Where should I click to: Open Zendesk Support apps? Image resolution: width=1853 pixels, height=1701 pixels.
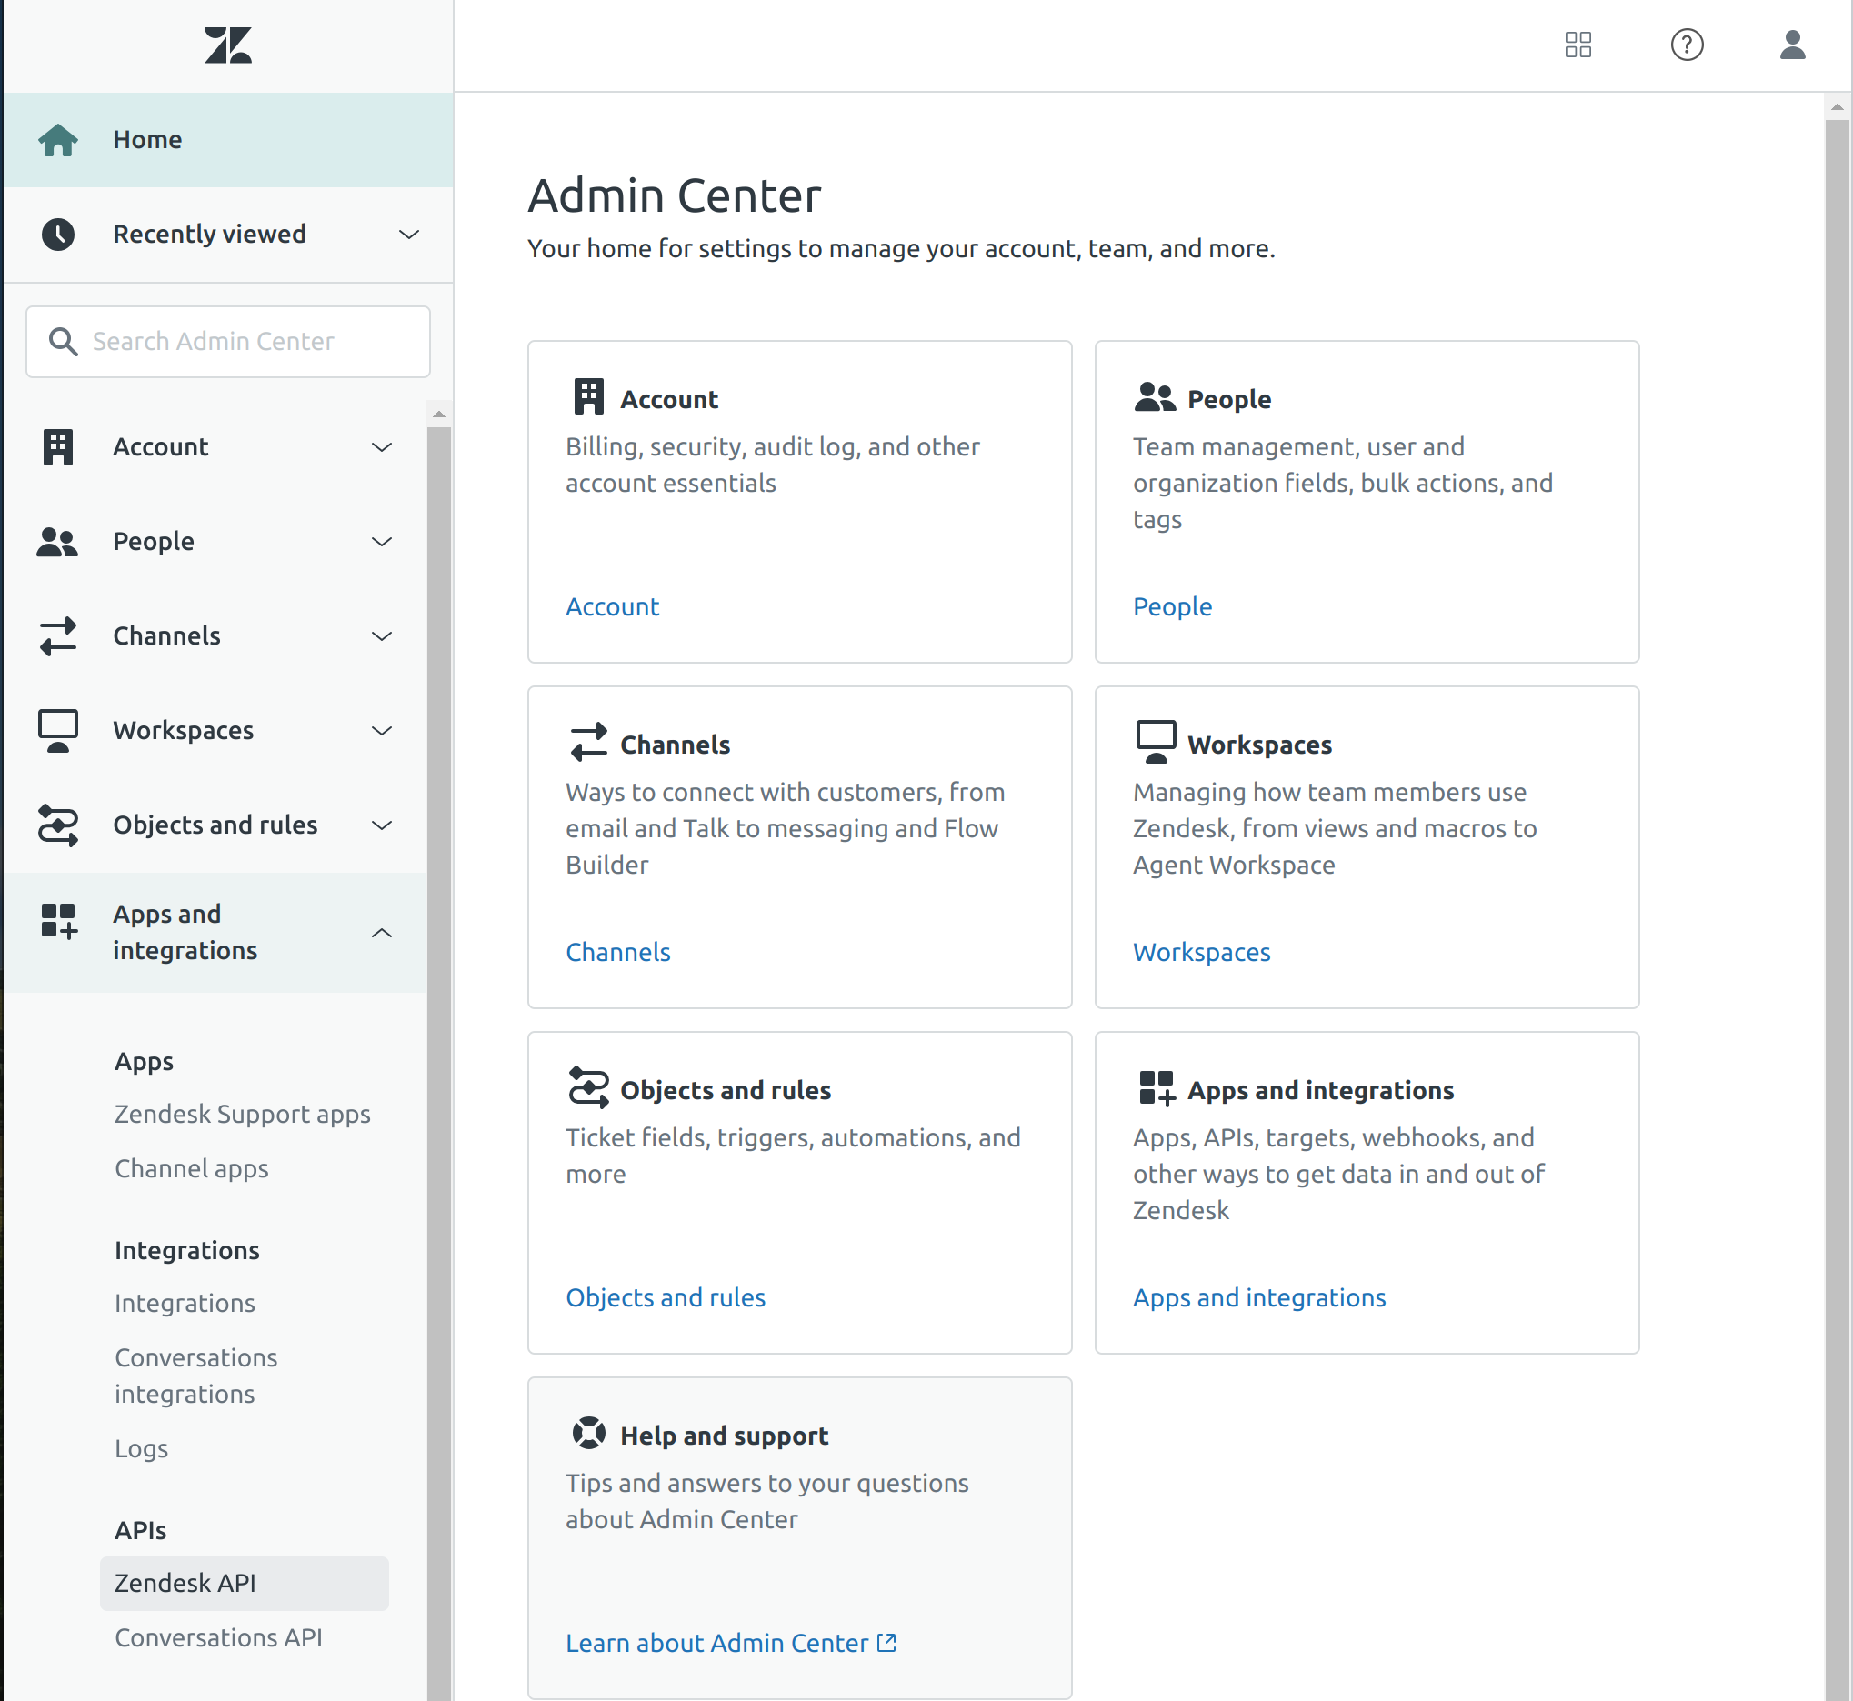(x=242, y=1115)
